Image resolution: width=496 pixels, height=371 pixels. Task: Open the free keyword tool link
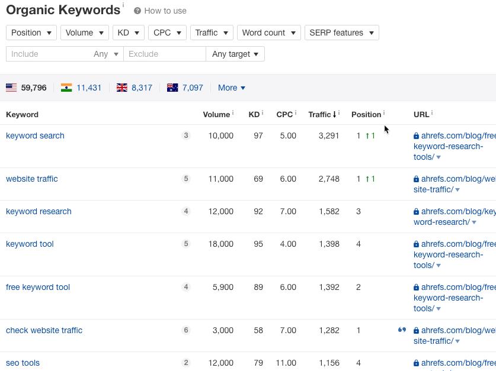click(38, 287)
